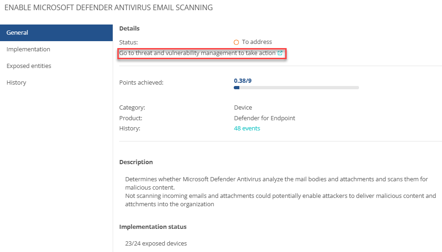Click the 0.38/9 points score

(243, 80)
